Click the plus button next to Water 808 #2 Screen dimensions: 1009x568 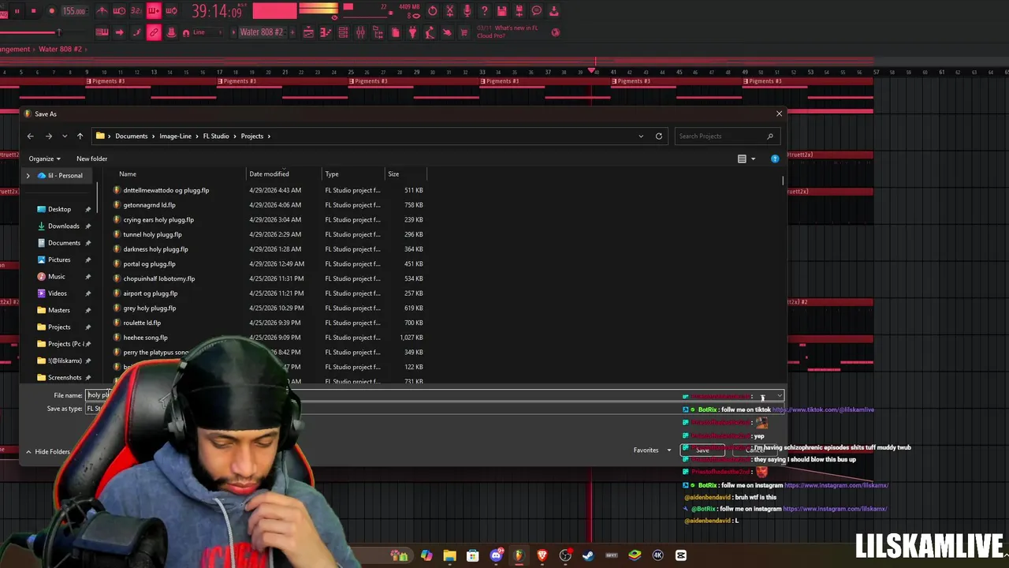point(292,32)
